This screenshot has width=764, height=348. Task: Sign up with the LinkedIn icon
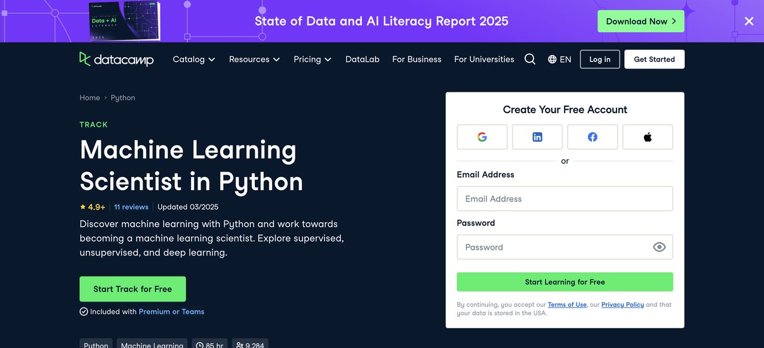tap(537, 137)
